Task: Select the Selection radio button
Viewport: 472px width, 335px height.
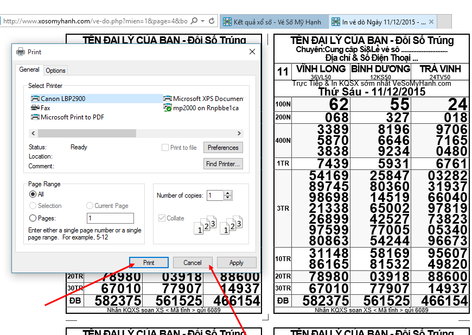Action: [x=33, y=206]
